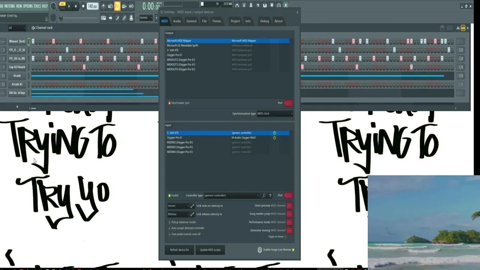The height and width of the screenshot is (270, 480).
Task: Click the Clap 015 Reverb channel button
Action: 17,67
